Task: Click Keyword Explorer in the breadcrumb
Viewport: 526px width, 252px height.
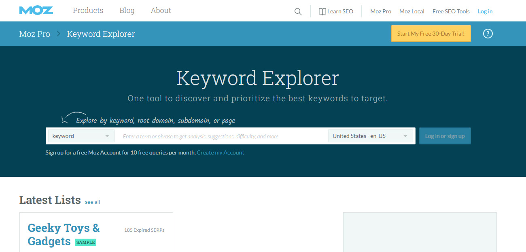Action: [x=101, y=34]
